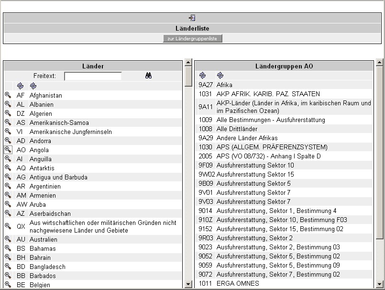The width and height of the screenshot is (385, 290).
Task: Click into the Freitext input field
Action: point(93,76)
